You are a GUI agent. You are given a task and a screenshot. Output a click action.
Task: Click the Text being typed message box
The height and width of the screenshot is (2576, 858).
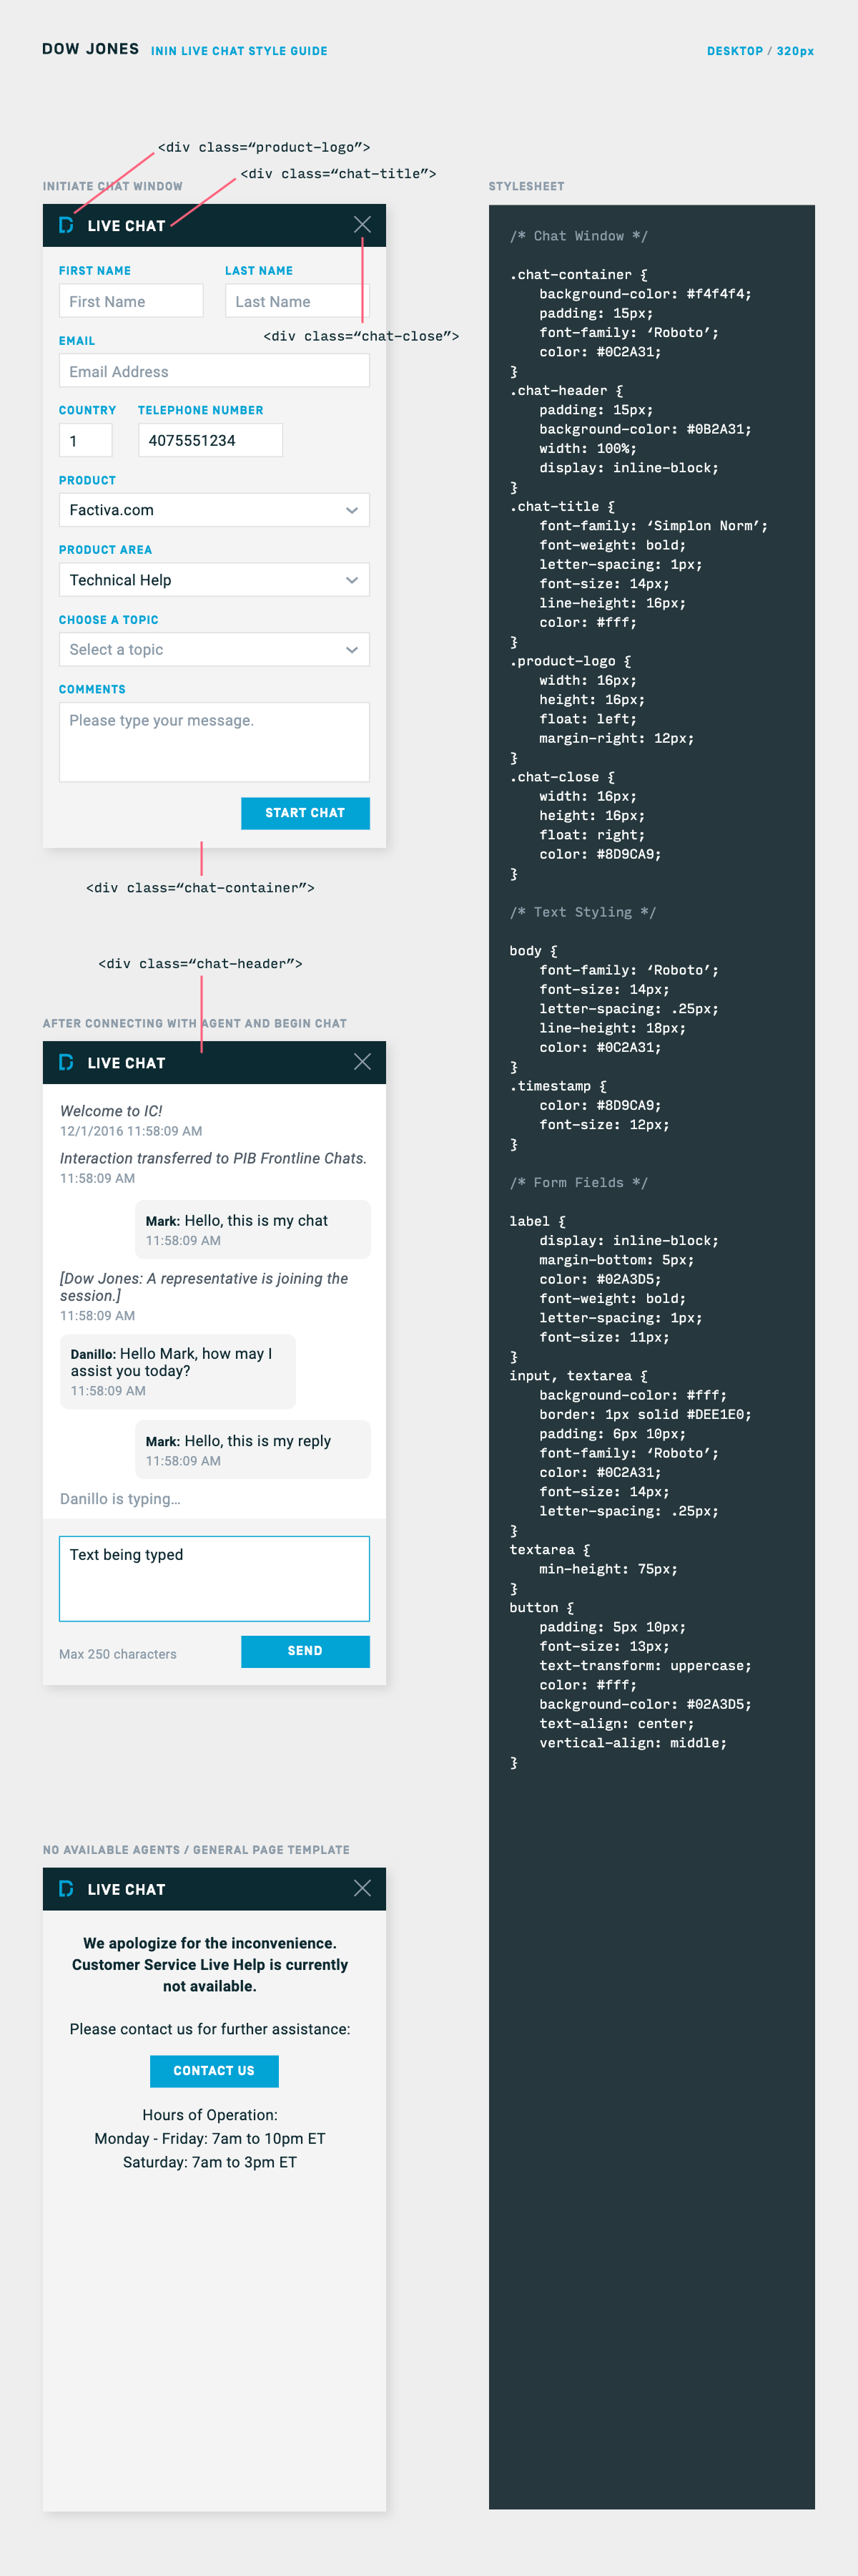[214, 1578]
